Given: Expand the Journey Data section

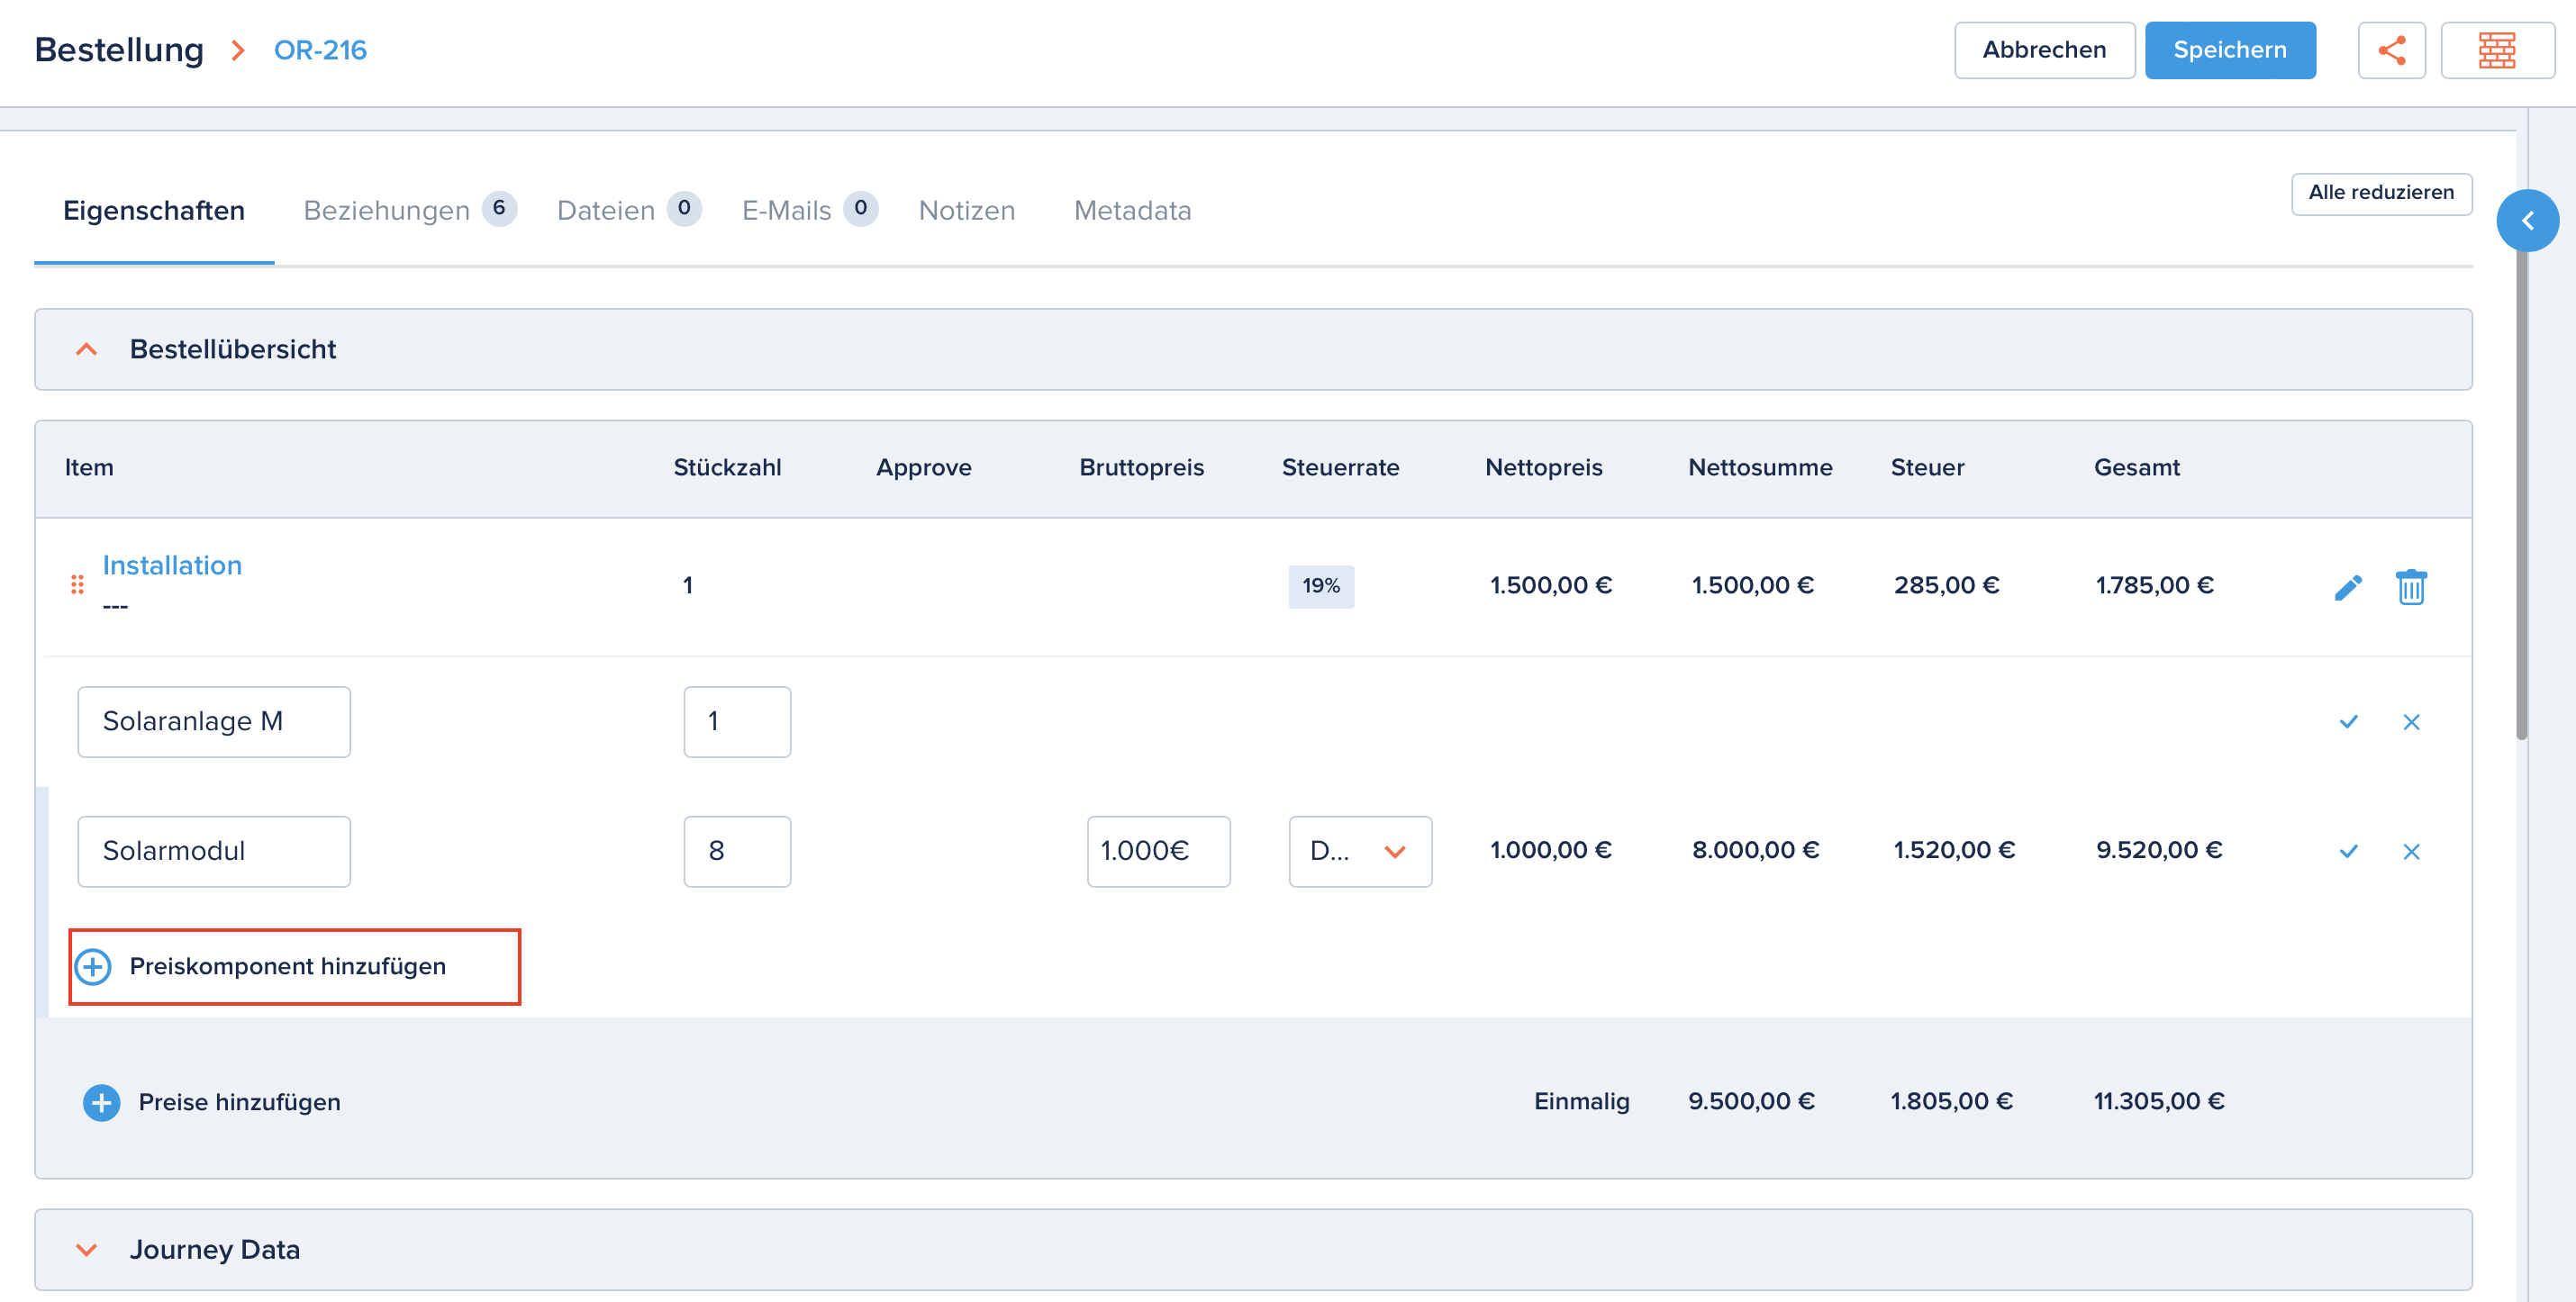Looking at the screenshot, I should pyautogui.click(x=87, y=1250).
